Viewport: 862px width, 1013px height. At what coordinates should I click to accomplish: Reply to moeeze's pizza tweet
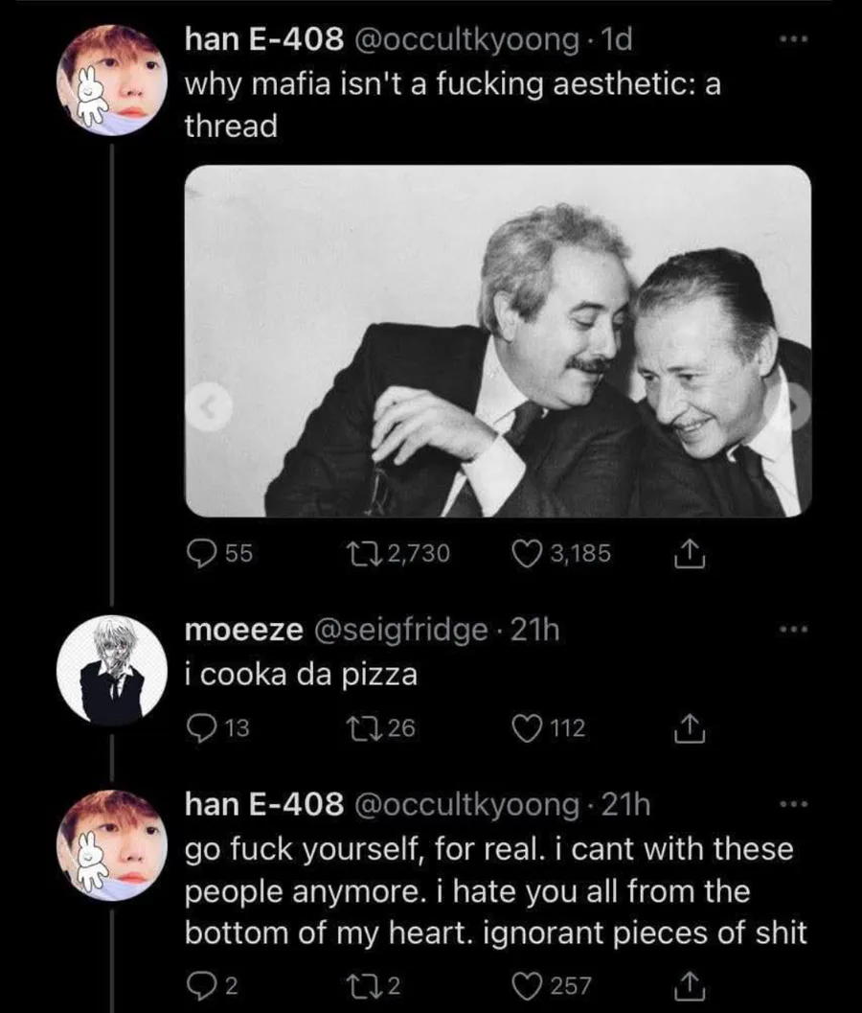(x=201, y=729)
